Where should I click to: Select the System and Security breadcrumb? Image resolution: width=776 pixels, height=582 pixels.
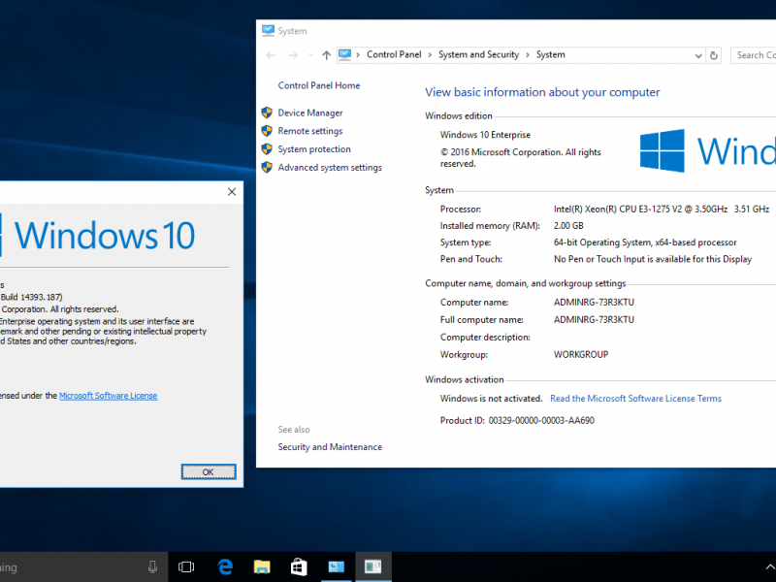pos(478,54)
